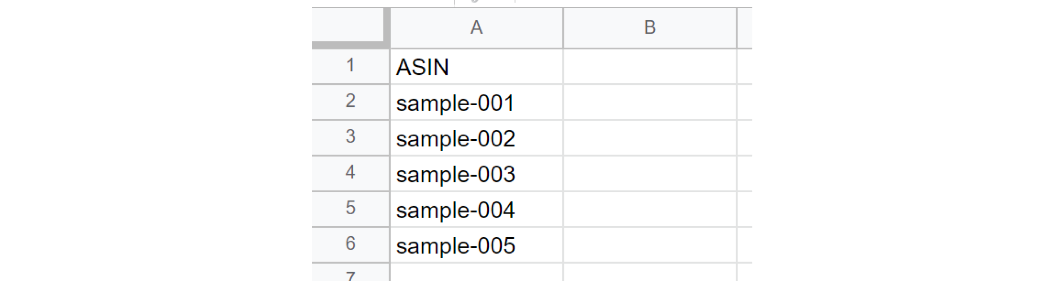Select row 1 header
The width and height of the screenshot is (1064, 281).
tap(350, 66)
